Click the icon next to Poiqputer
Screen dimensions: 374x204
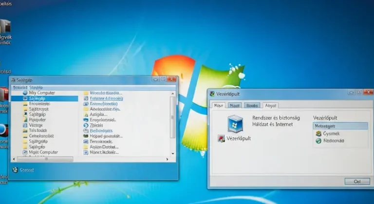pos(25,120)
